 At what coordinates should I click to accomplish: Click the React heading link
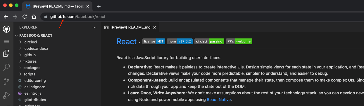[x=126, y=41]
